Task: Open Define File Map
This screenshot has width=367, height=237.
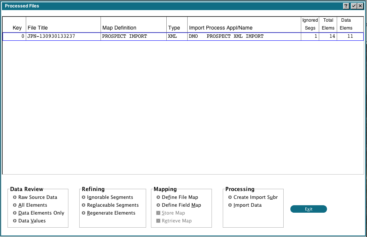Action: click(180, 197)
